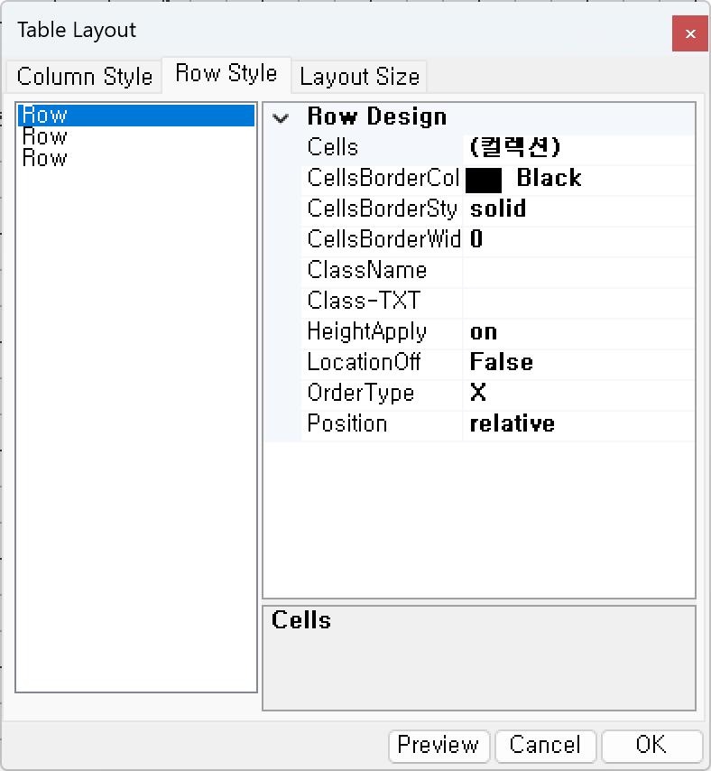The image size is (711, 771).
Task: Select the Position property label
Action: [346, 423]
